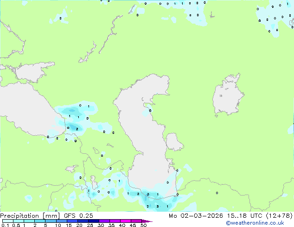Click the 35–40 mm violet legend swatch
The image size is (294, 227).
pos(115,221)
